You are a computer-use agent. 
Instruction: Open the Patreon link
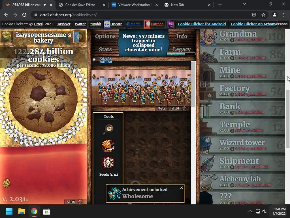point(157,24)
